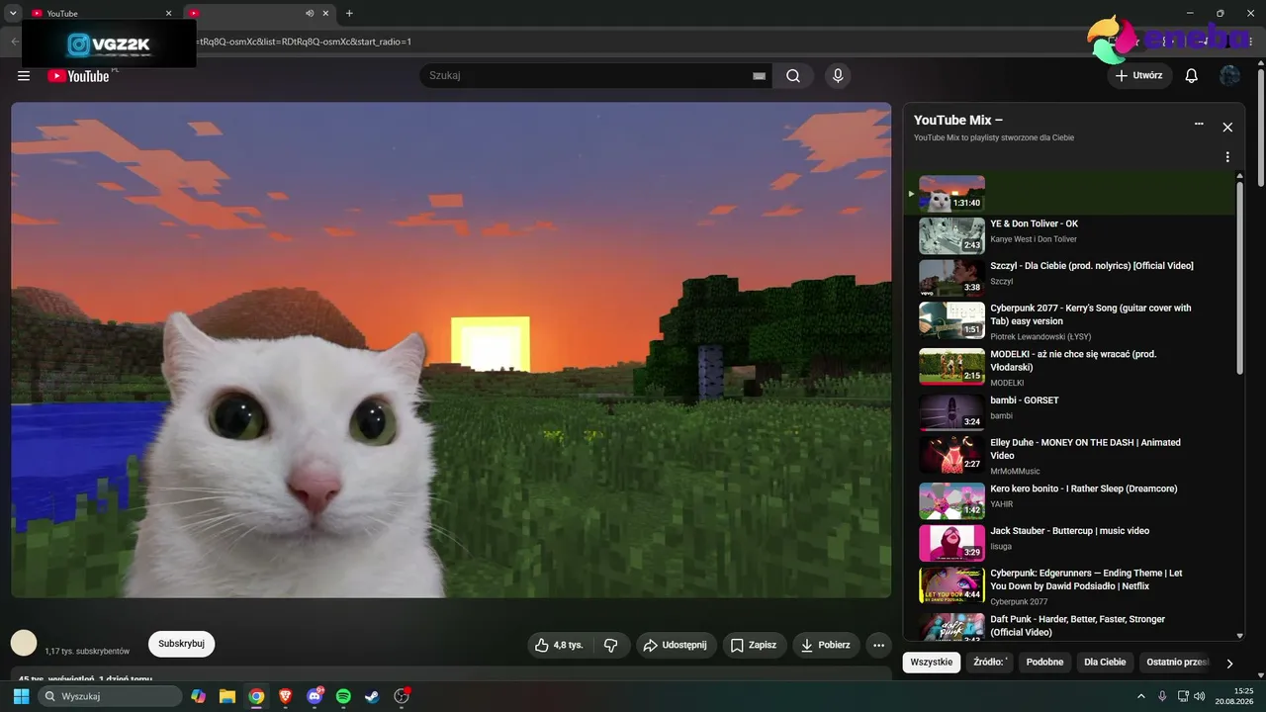The image size is (1266, 712).
Task: Click the Subskrybuj button
Action: pos(181,644)
